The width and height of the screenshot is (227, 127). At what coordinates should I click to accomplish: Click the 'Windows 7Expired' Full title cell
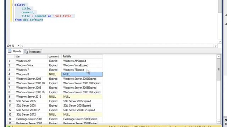click(x=82, y=70)
